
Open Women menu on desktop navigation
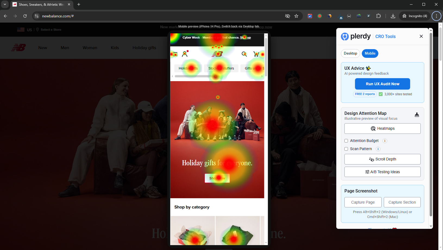coord(90,48)
